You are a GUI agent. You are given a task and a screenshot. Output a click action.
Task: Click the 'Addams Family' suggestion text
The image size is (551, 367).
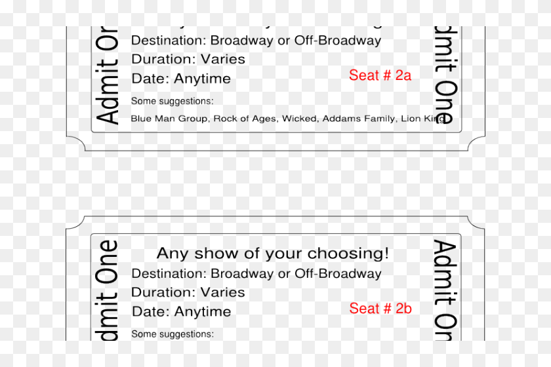point(358,119)
